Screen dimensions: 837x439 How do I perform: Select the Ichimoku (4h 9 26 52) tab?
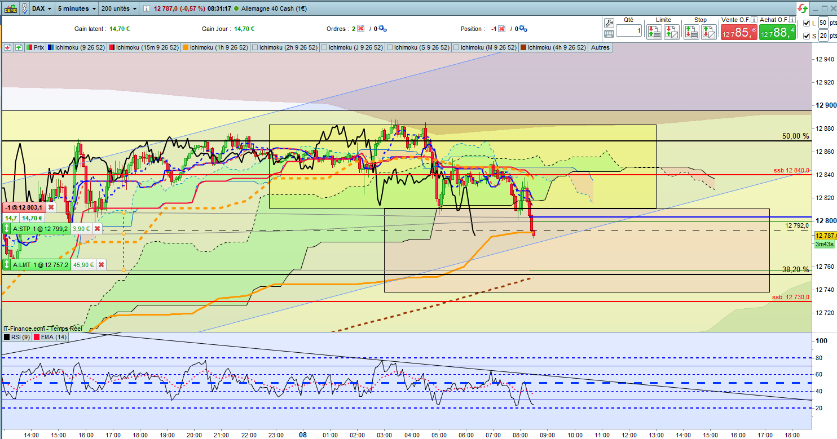coord(553,47)
